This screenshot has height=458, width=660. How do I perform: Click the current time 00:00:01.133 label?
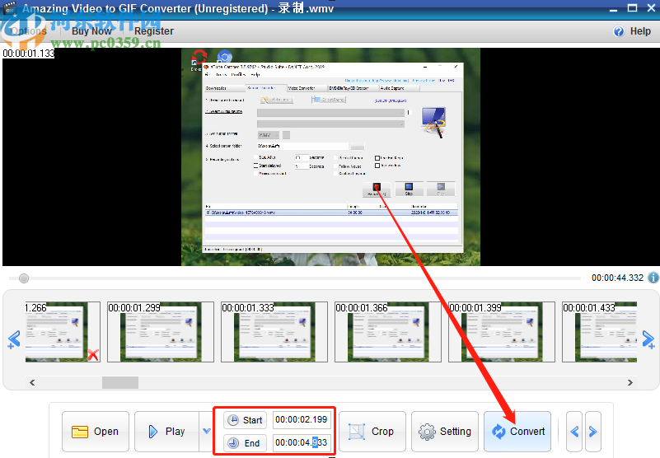[x=29, y=54]
